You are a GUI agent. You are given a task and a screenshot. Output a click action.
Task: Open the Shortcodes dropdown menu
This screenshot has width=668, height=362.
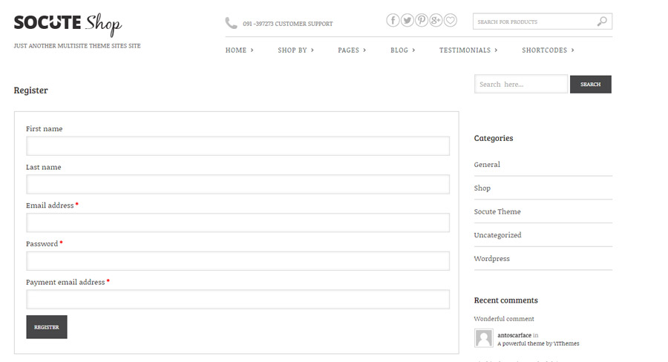click(x=548, y=50)
